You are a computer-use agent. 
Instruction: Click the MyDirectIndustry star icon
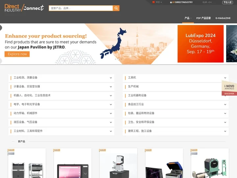tap(171, 2)
